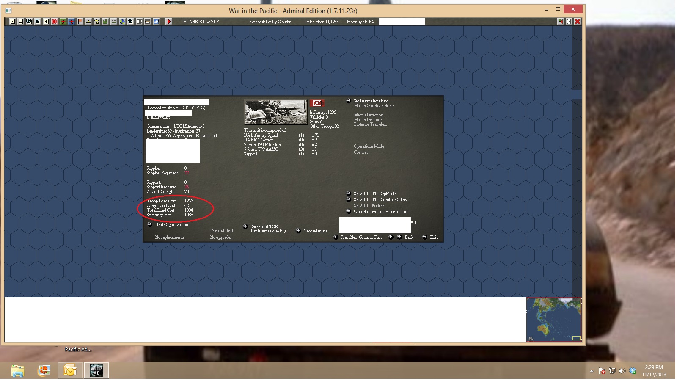This screenshot has width=677, height=381.
Task: Open Unit Organization
Action: [172, 224]
